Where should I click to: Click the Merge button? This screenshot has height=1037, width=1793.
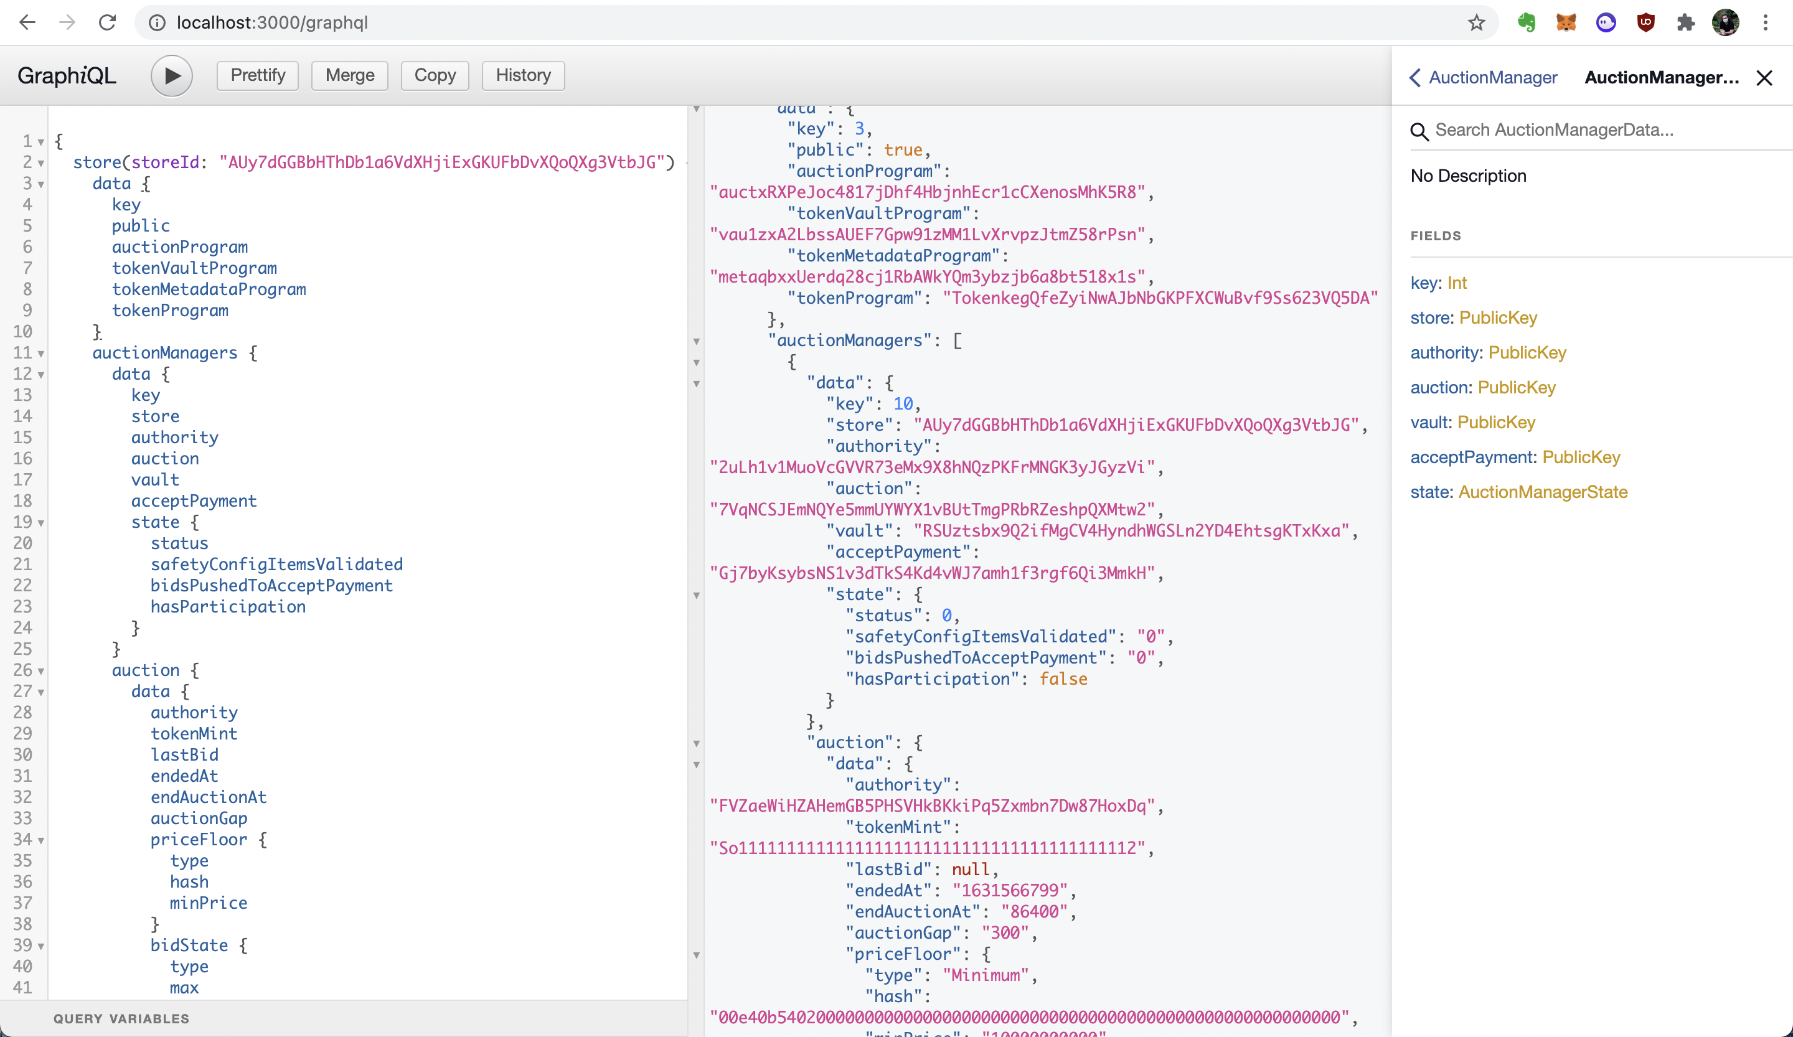pyautogui.click(x=350, y=75)
